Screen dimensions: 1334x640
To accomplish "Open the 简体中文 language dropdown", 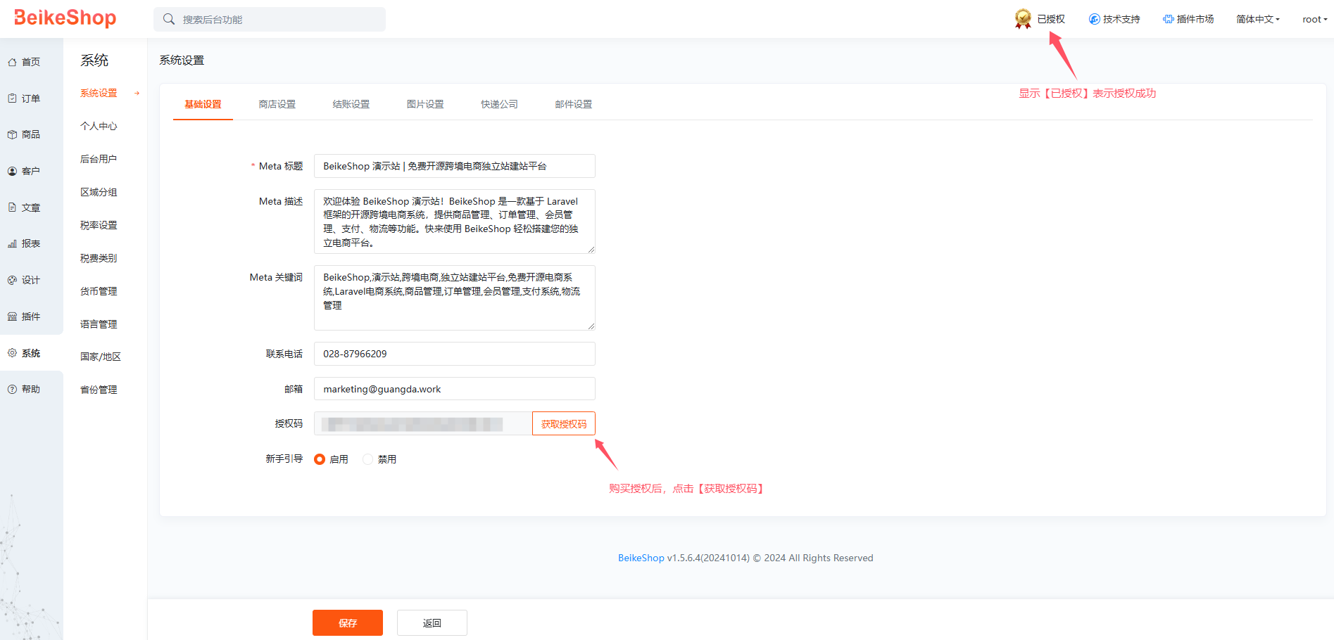I will coord(1257,19).
